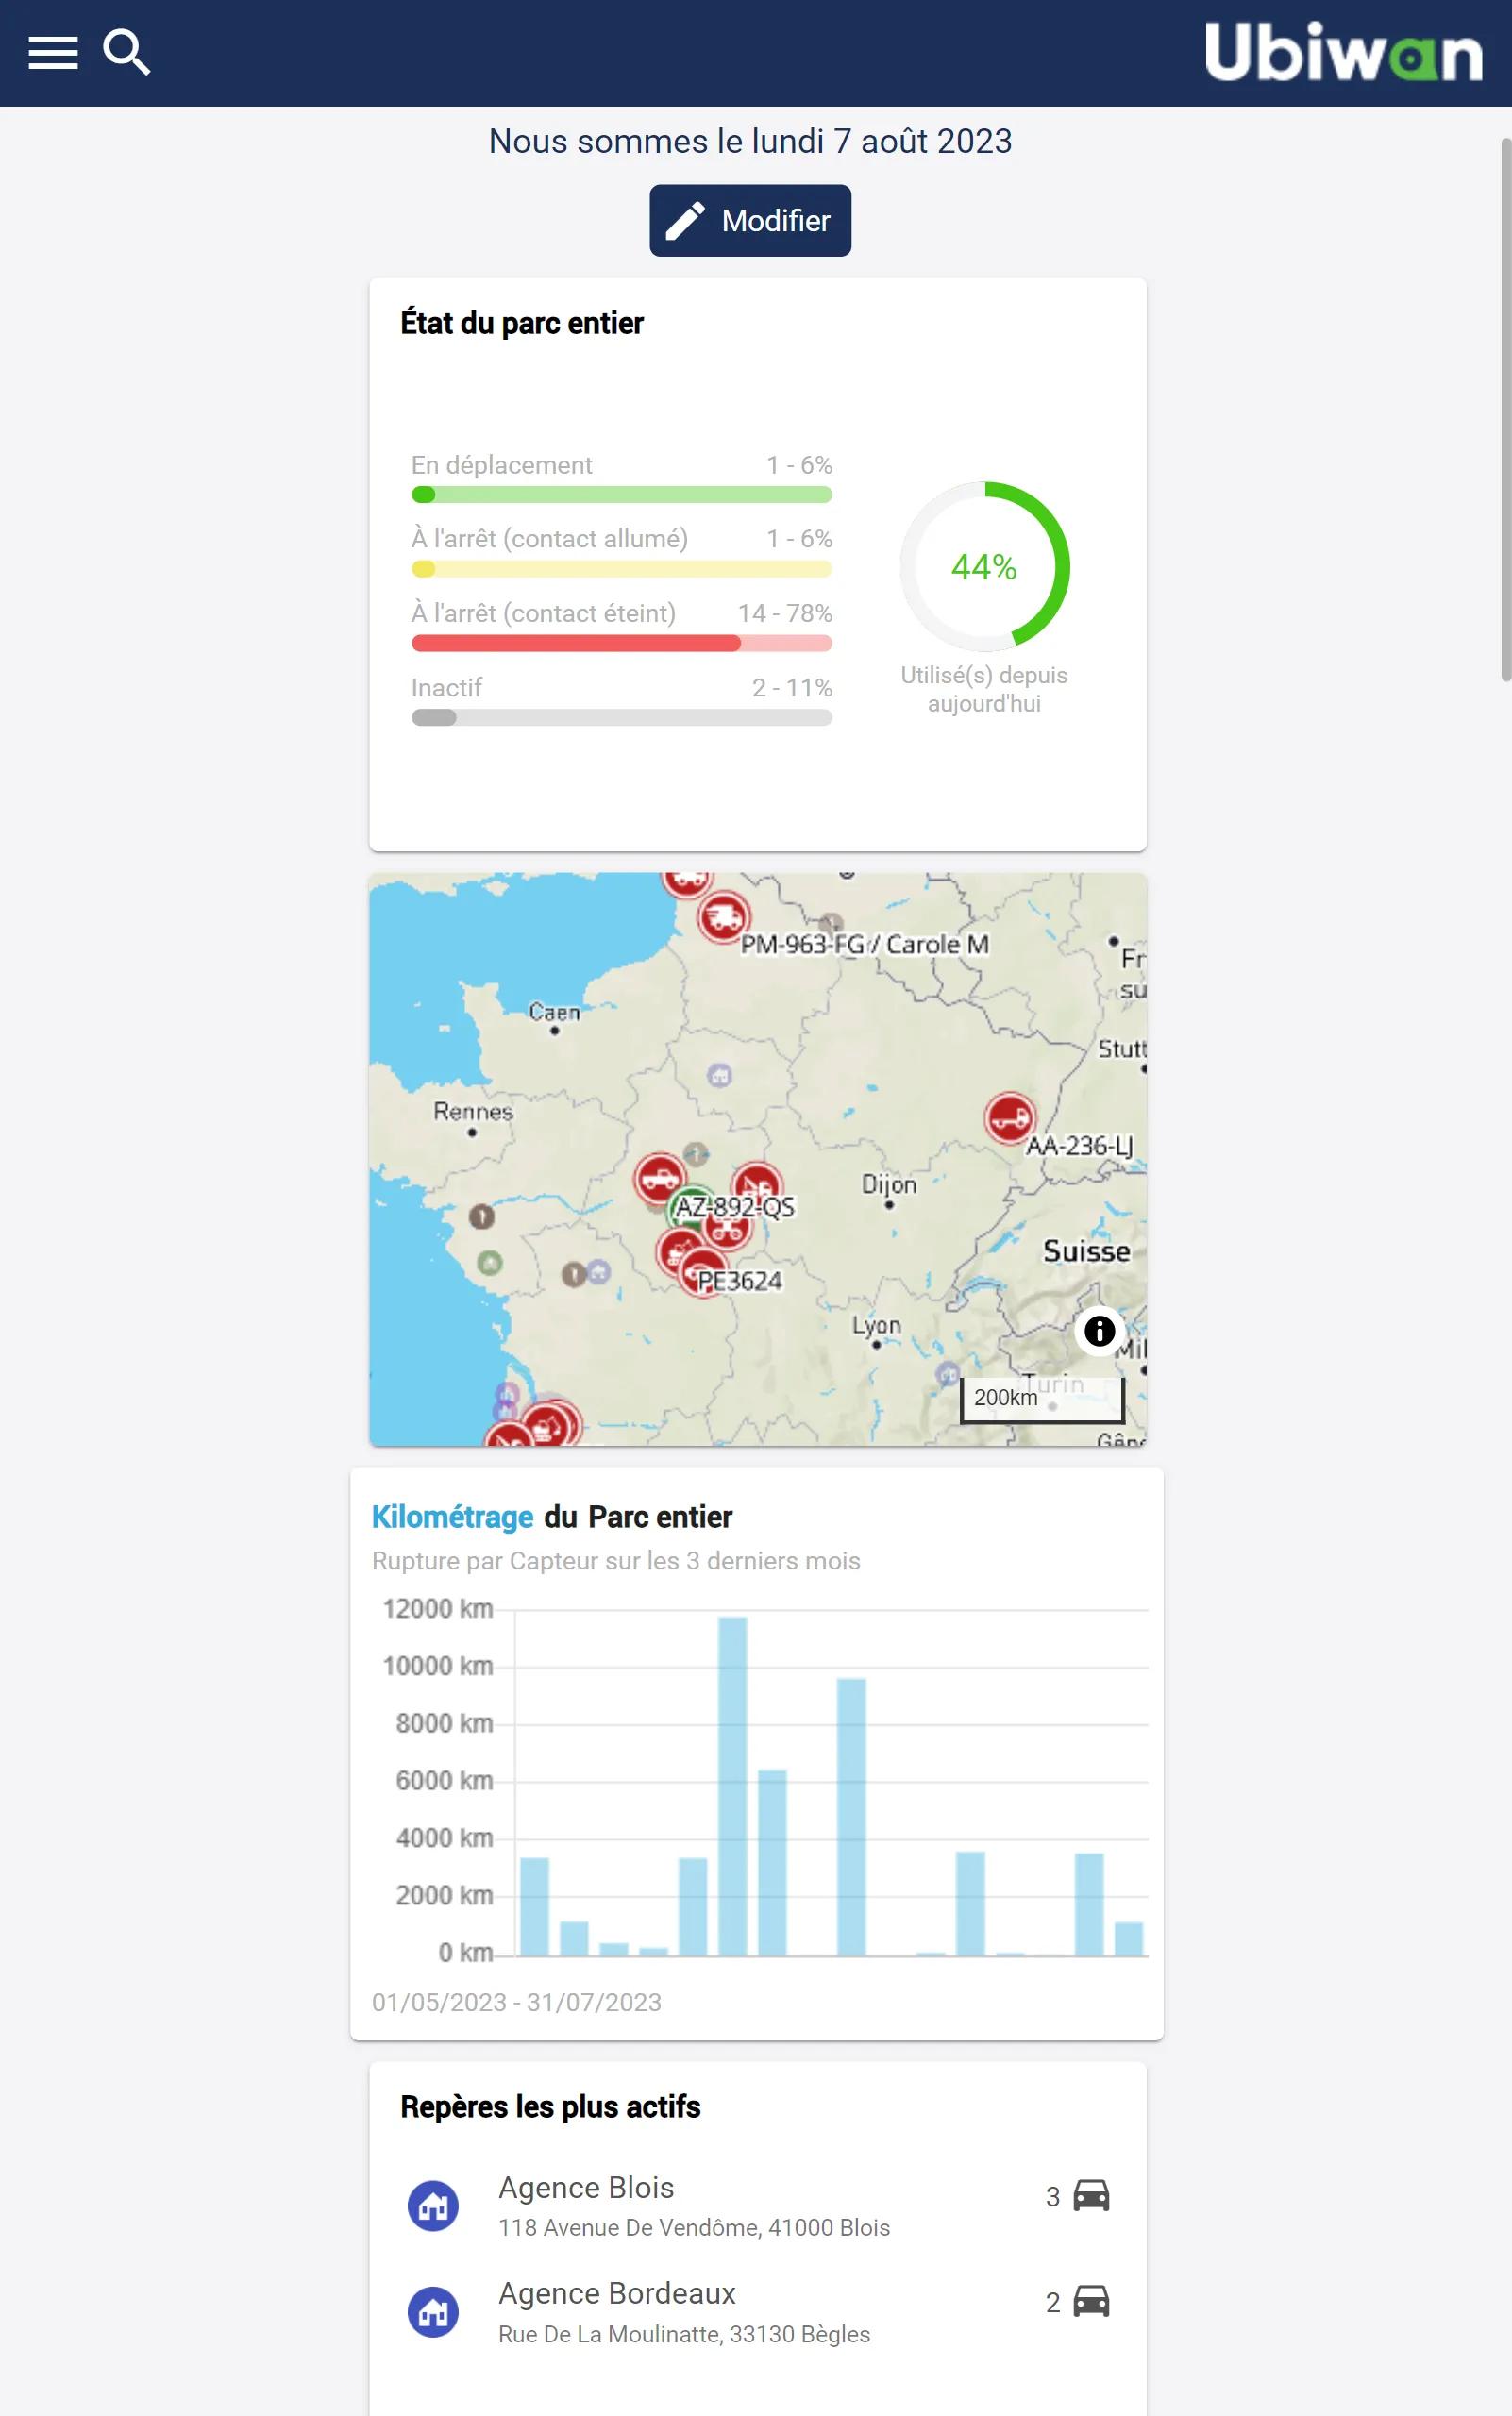Click the tallest bar in mileage chart

pos(732,1786)
